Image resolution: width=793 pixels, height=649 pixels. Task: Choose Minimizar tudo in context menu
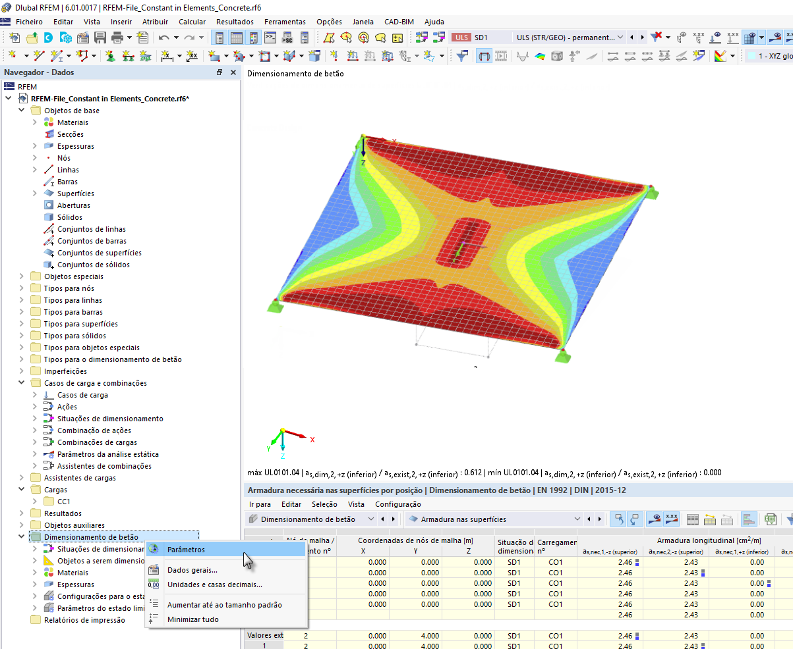226,619
